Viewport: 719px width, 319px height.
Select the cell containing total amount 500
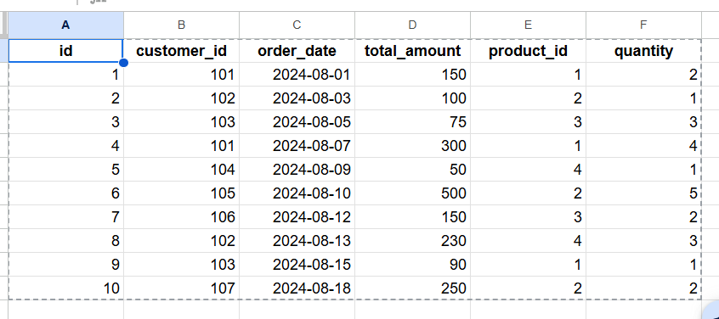pyautogui.click(x=412, y=193)
